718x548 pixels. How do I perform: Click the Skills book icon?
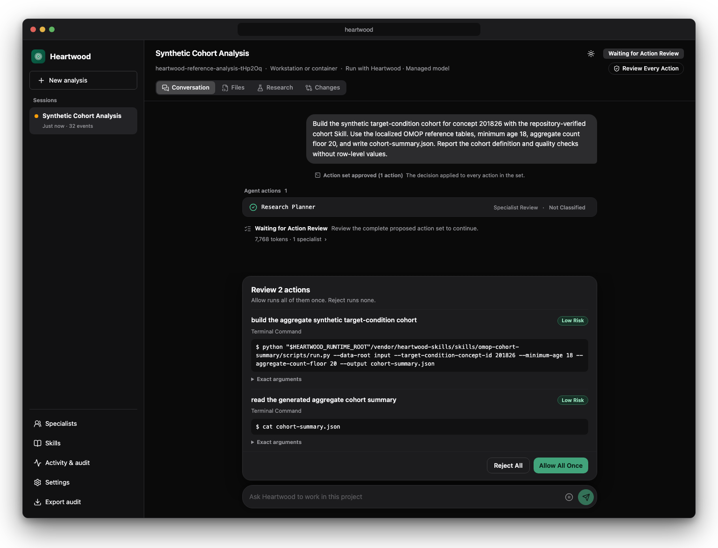(38, 443)
